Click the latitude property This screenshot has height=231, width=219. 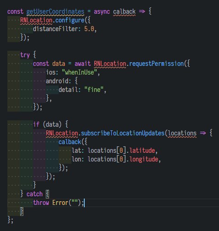(x=142, y=150)
